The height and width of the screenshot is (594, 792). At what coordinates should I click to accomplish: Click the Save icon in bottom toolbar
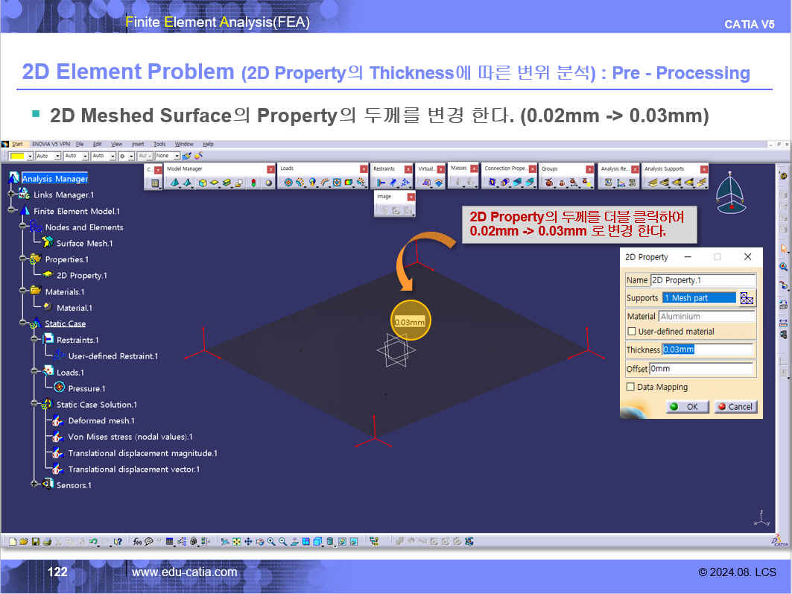35,542
